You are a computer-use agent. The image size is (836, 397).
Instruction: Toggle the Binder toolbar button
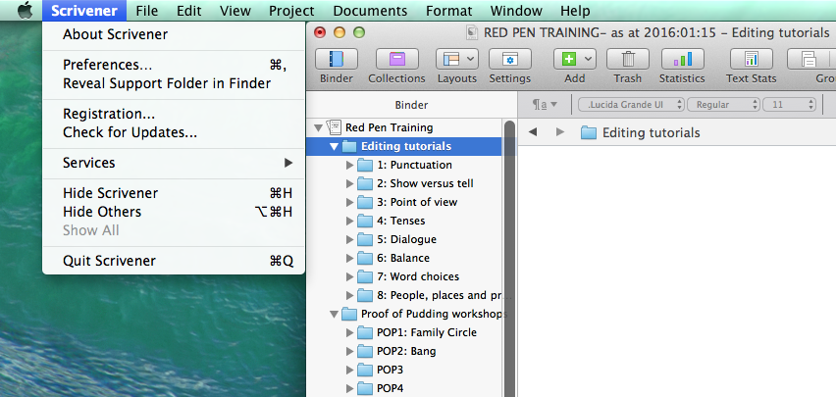click(337, 59)
